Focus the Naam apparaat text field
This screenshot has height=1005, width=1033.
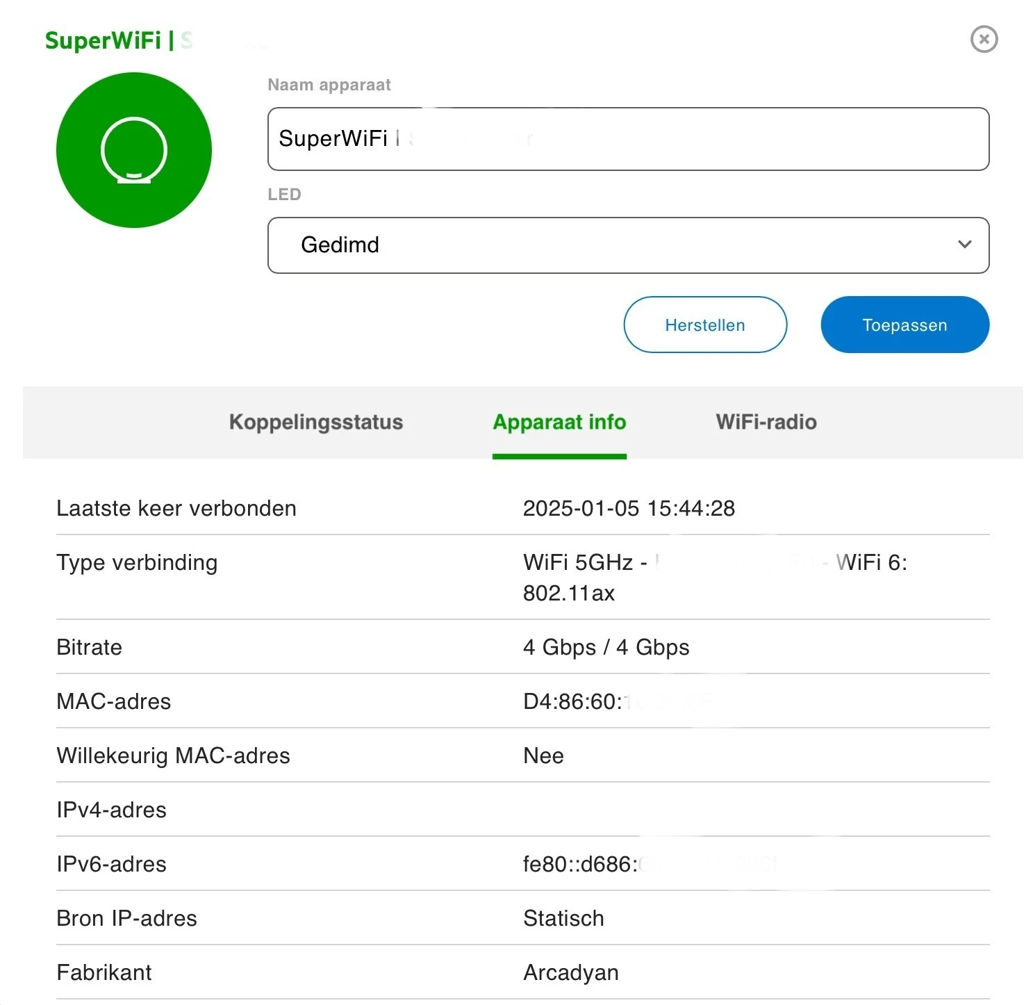click(628, 139)
